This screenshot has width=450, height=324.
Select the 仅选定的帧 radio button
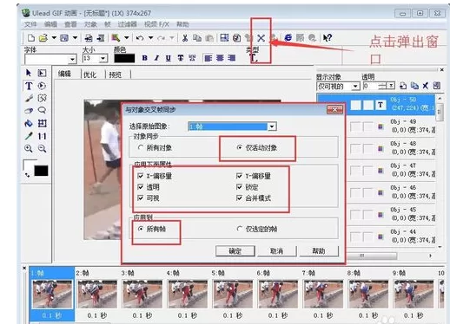[240, 229]
